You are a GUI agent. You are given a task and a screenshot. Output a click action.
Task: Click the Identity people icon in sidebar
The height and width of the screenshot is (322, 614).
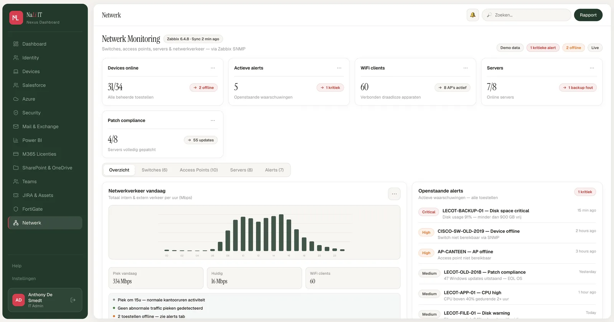pos(16,58)
